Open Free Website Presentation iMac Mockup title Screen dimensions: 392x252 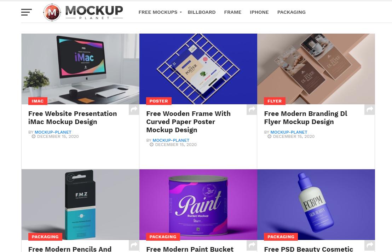tap(73, 118)
